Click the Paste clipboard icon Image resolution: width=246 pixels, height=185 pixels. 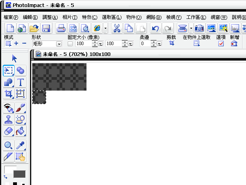[141, 28]
